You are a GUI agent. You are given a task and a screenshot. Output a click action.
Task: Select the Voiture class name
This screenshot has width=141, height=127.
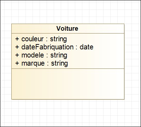coord(67,29)
